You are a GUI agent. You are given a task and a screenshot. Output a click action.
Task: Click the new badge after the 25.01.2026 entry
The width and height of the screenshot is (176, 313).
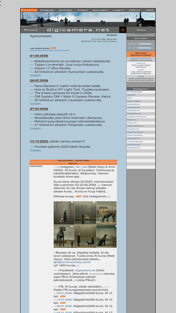(63, 297)
